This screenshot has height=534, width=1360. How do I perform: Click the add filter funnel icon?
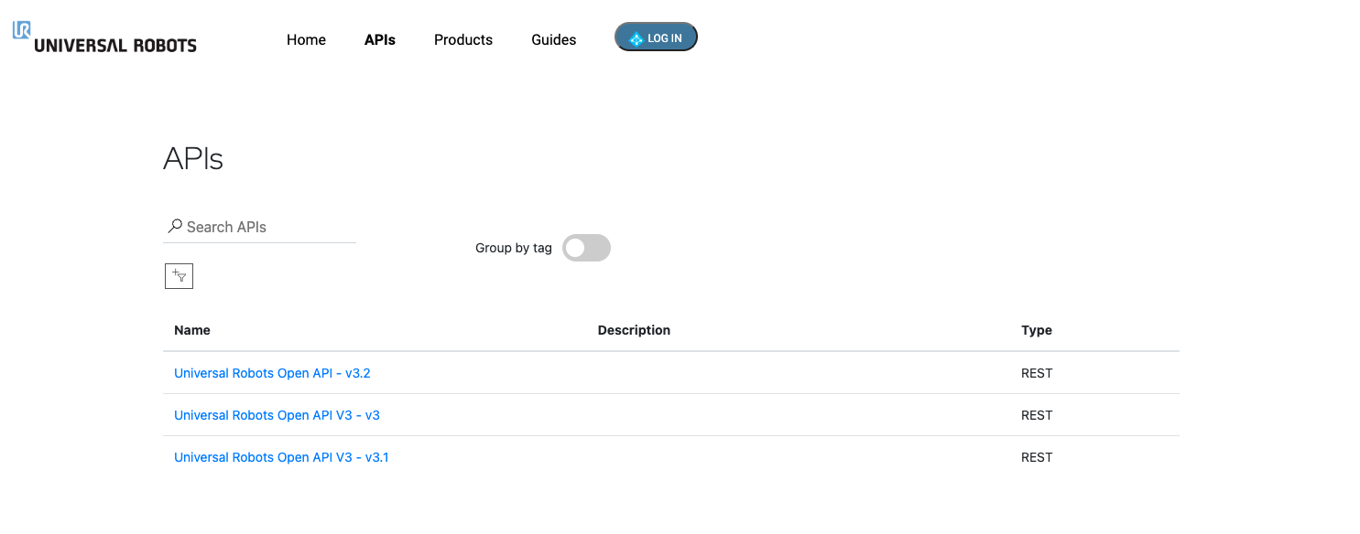[x=179, y=275]
